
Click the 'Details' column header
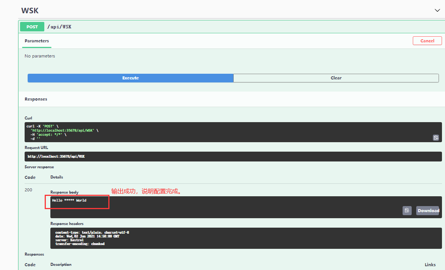click(x=57, y=177)
